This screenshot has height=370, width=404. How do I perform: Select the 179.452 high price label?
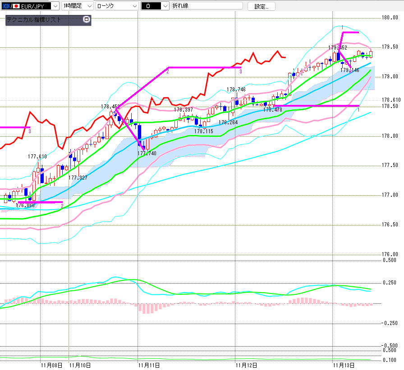click(337, 47)
